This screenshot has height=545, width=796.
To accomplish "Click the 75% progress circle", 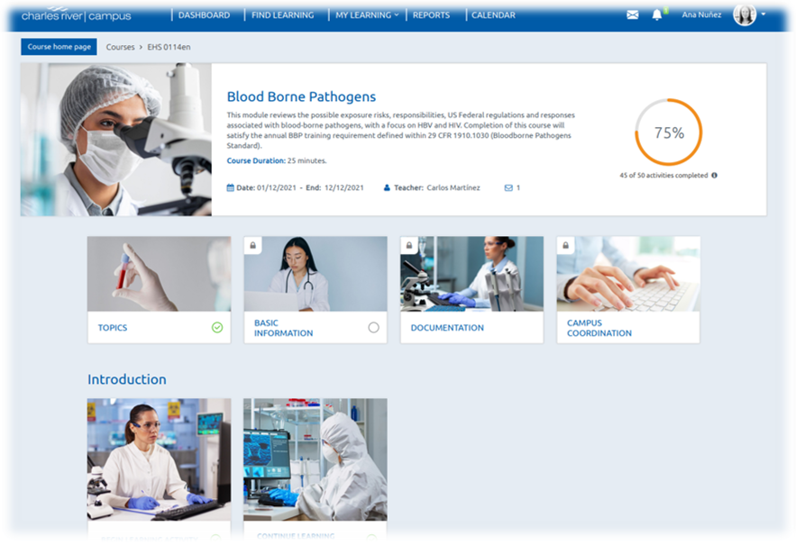I will tap(668, 132).
